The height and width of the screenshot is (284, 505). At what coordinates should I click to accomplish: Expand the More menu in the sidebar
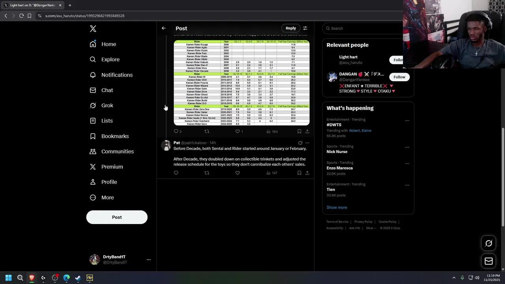tap(102, 198)
